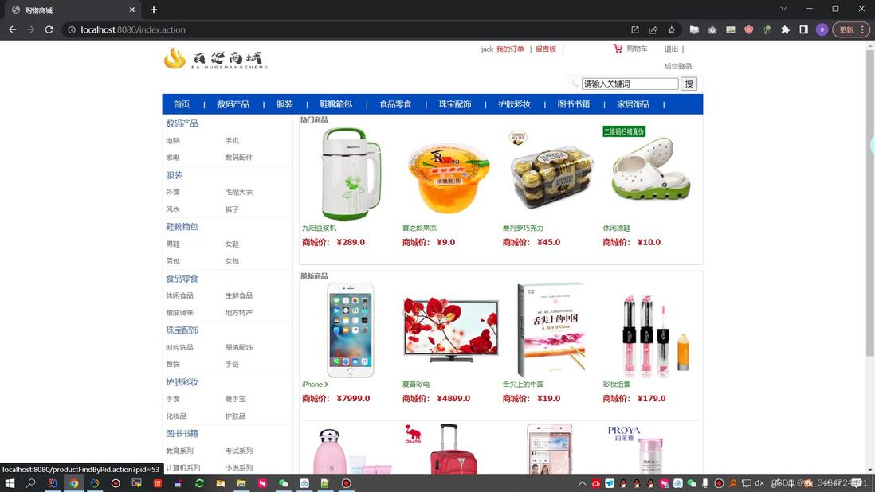875x492 pixels.
Task: Open 后台登录 link
Action: [678, 66]
